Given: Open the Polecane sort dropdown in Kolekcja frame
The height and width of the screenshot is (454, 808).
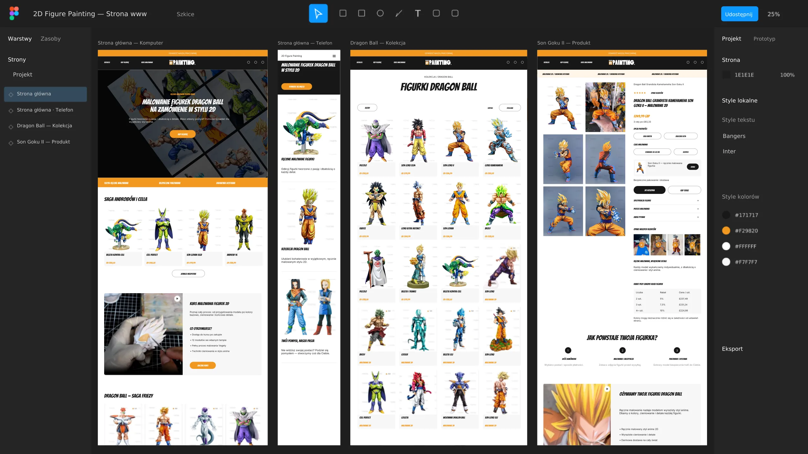Looking at the screenshot, I should click(x=510, y=108).
